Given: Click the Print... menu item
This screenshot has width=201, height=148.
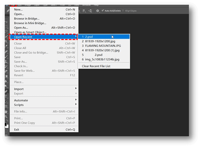Looking at the screenshot, I should point(44,118).
